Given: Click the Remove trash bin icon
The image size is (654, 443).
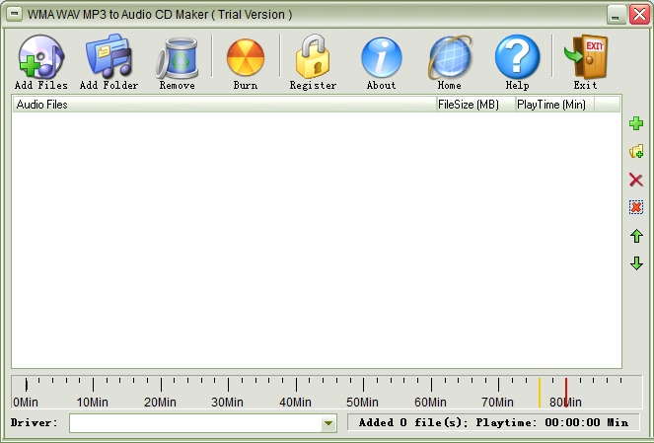Looking at the screenshot, I should 177,59.
